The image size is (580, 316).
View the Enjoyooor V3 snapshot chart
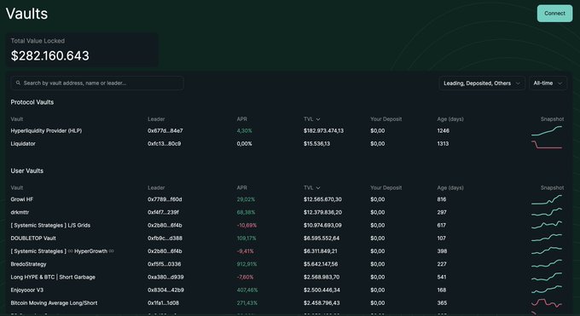547,290
